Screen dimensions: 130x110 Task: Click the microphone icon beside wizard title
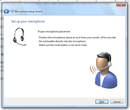point(12,12)
